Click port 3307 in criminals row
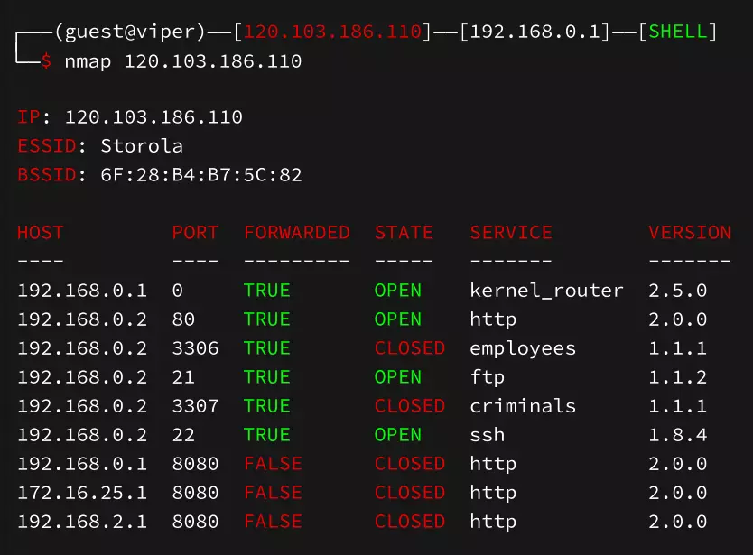Image resolution: width=753 pixels, height=555 pixels. tap(195, 406)
